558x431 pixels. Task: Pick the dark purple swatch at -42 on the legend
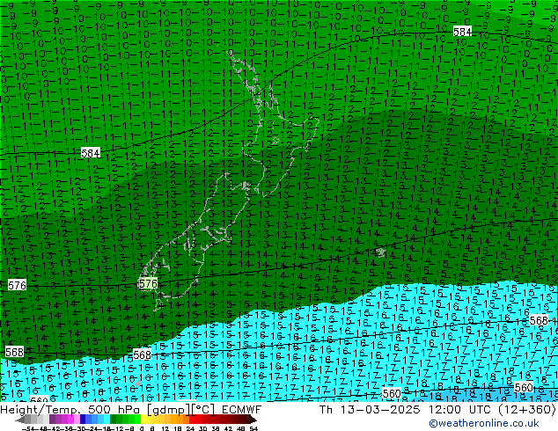(x=52, y=419)
